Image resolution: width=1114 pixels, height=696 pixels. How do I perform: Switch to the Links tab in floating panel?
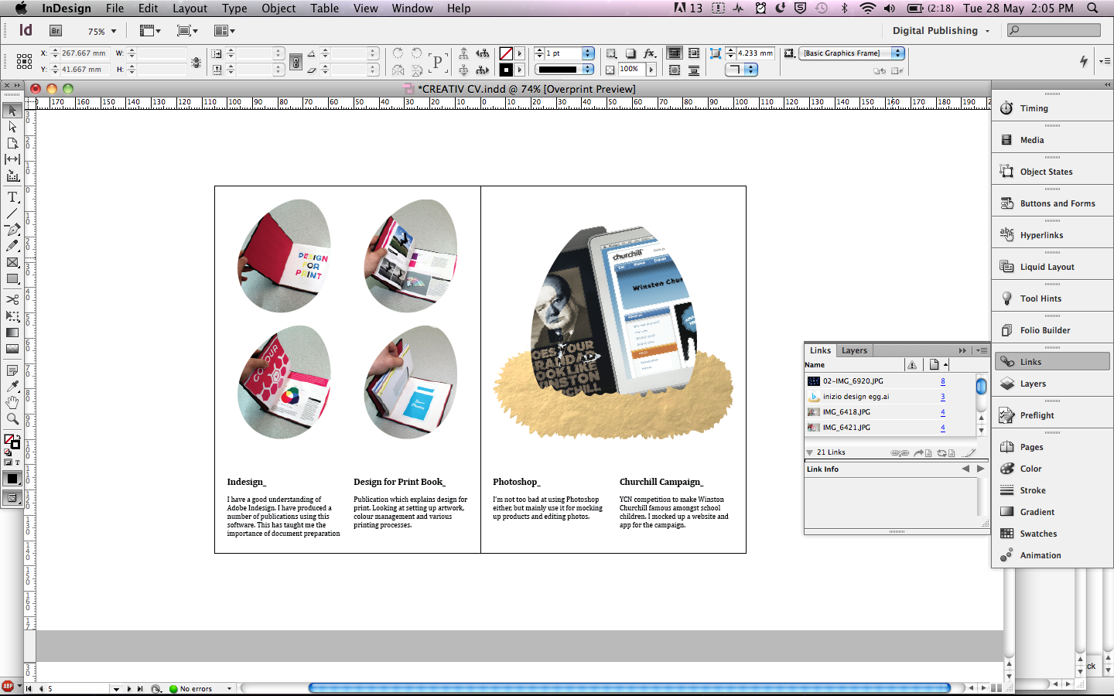pyautogui.click(x=820, y=350)
